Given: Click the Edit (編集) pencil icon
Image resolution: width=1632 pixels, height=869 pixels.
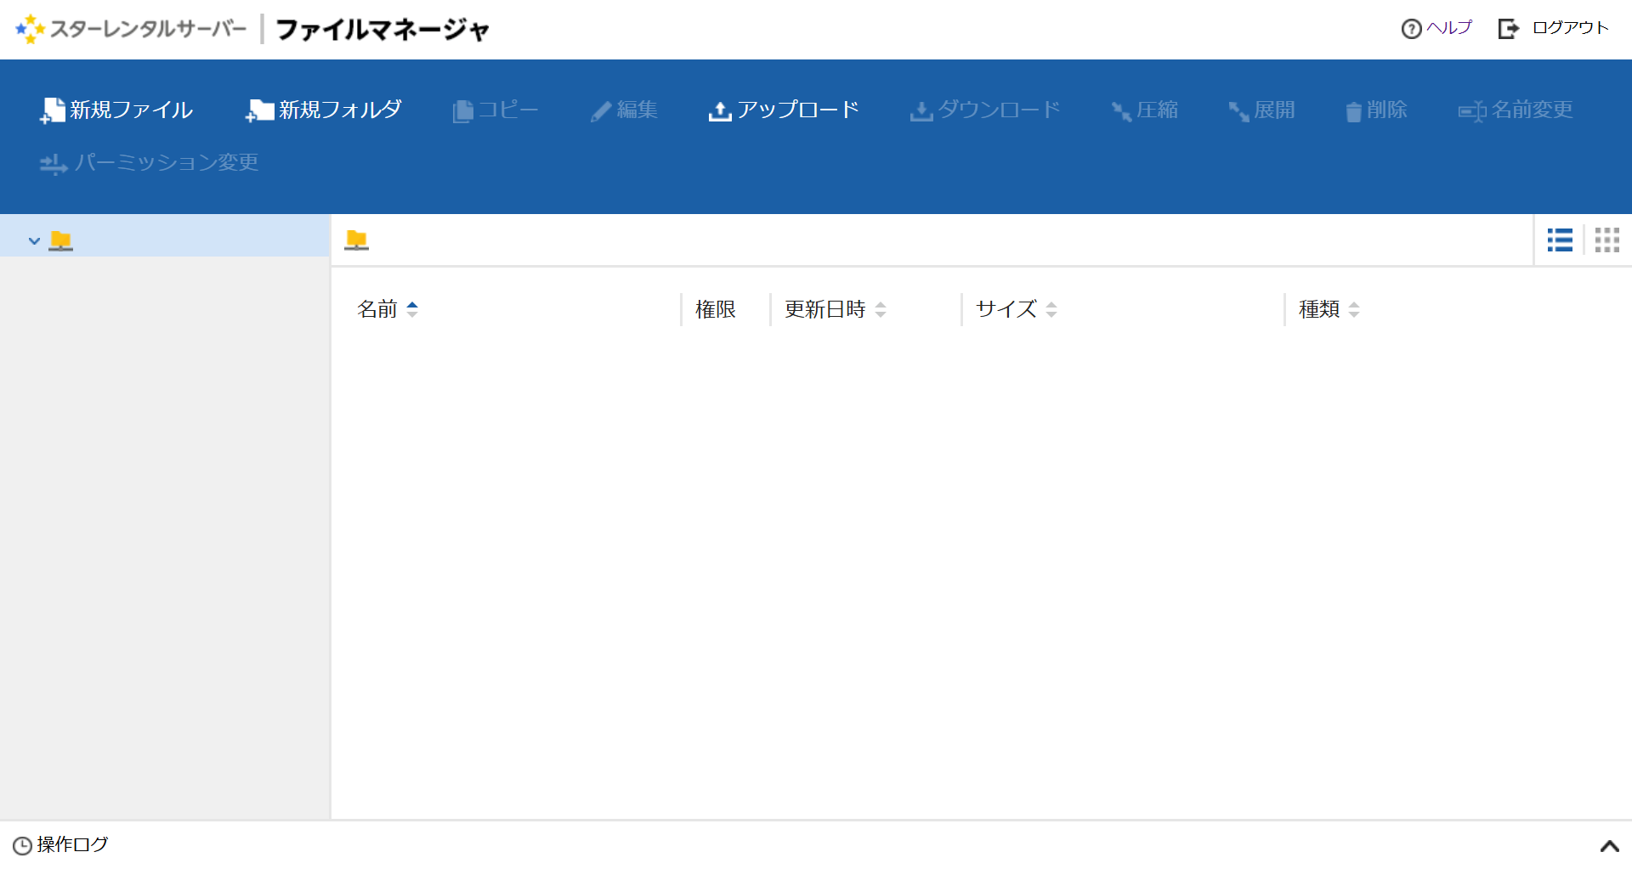Looking at the screenshot, I should pos(601,111).
